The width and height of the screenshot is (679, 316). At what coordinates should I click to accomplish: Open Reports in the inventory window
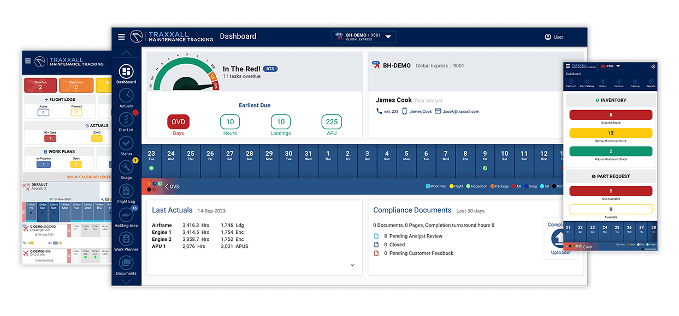[651, 83]
